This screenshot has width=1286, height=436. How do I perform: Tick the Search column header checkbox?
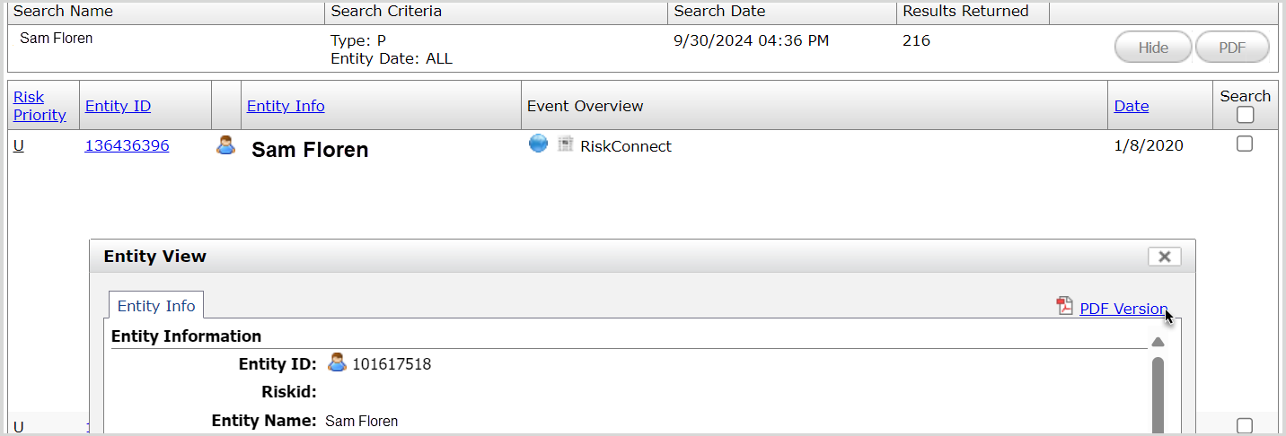1245,115
